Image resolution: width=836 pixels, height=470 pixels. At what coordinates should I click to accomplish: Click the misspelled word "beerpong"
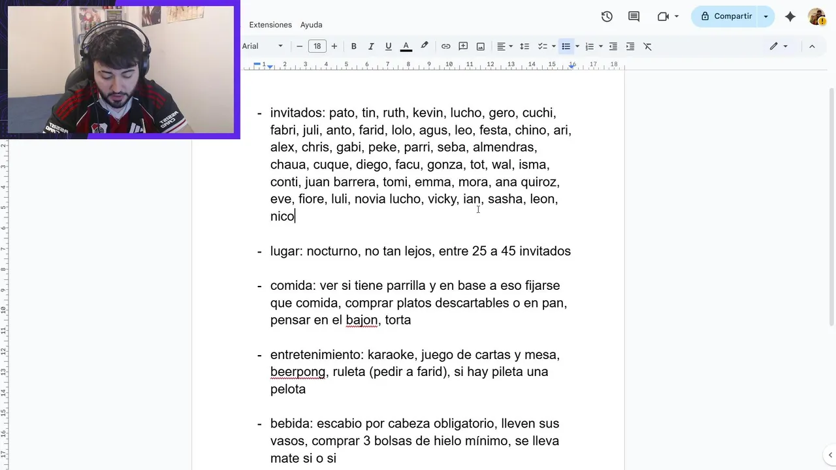[x=298, y=371]
